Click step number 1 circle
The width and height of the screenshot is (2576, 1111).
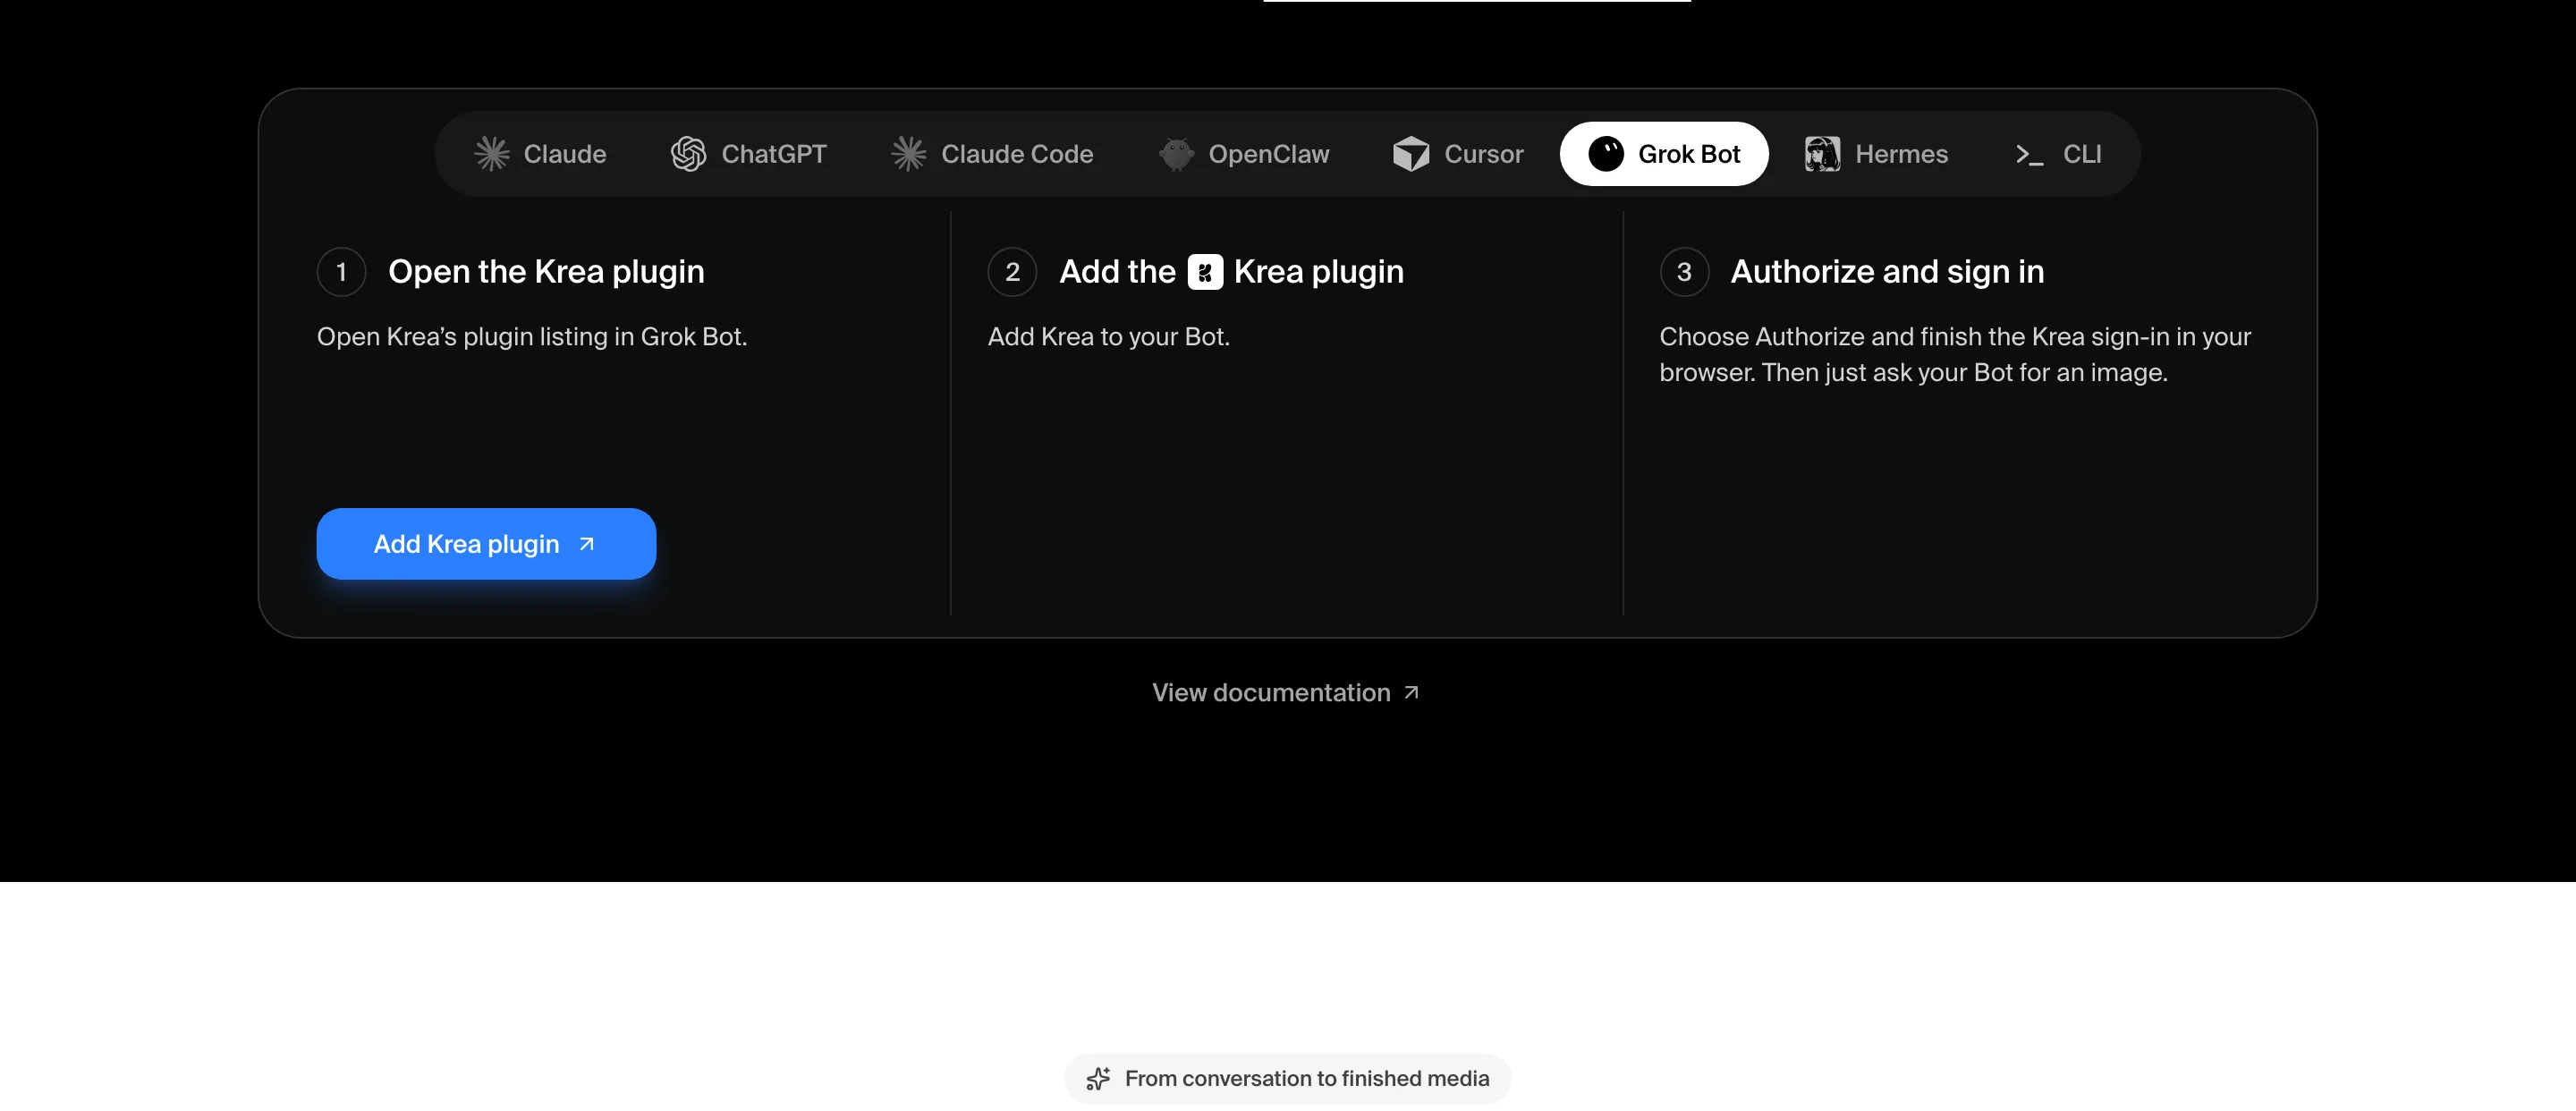[341, 272]
